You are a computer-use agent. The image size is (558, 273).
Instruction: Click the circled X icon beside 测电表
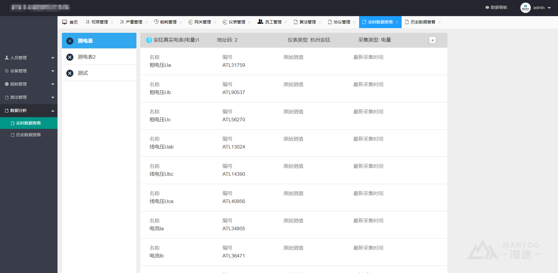(x=70, y=41)
